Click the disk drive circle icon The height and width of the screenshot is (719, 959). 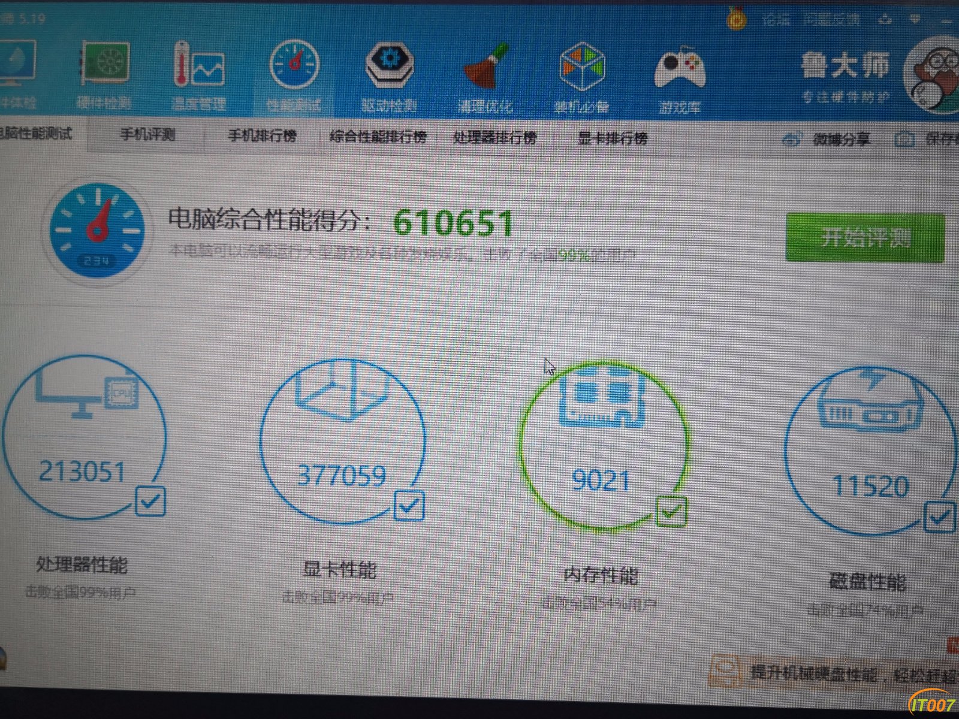point(870,399)
